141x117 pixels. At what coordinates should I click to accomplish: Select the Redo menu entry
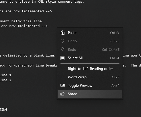(90, 49)
